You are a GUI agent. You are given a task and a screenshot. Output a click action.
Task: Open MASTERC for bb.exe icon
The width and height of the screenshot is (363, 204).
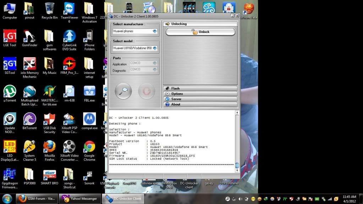click(50, 96)
